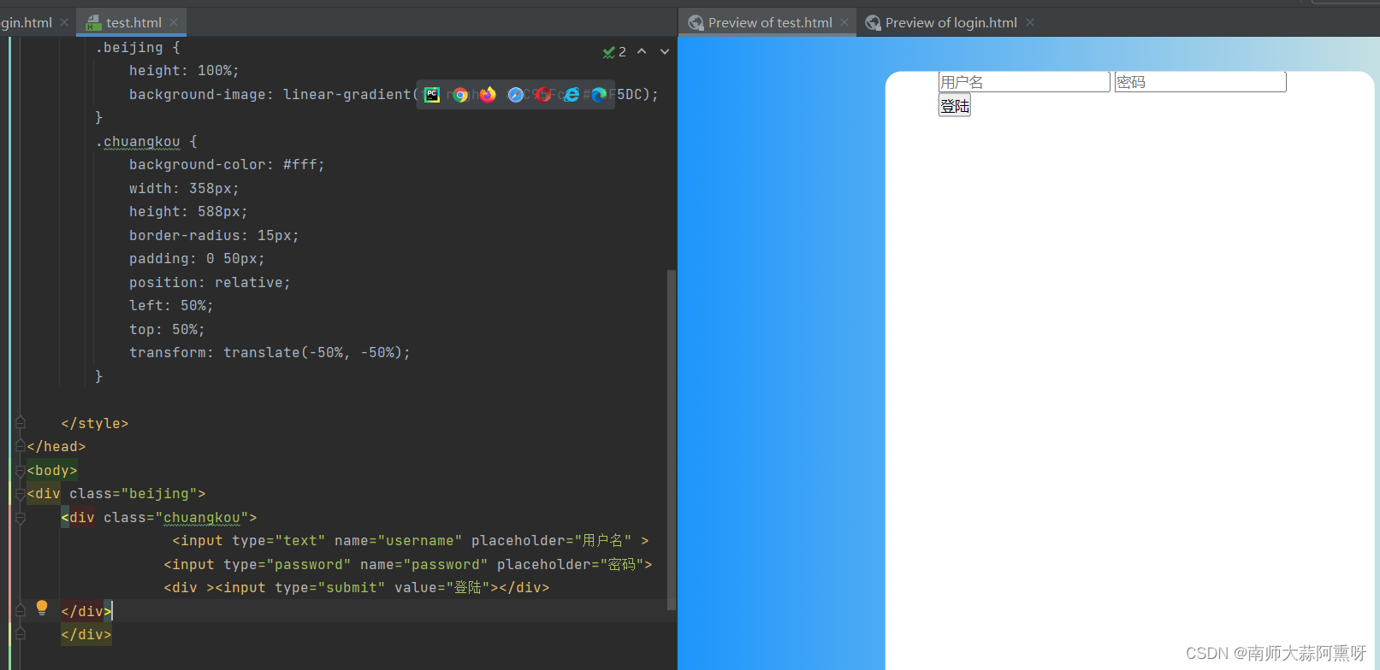Click the '</head>' closing tag
This screenshot has width=1380, height=670.
click(x=56, y=447)
